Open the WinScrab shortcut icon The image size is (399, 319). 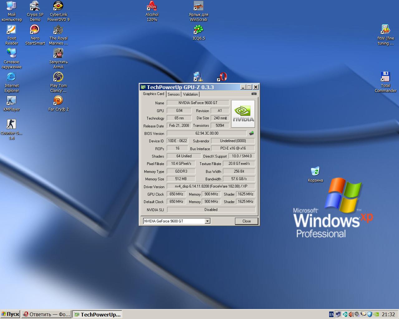pyautogui.click(x=199, y=11)
